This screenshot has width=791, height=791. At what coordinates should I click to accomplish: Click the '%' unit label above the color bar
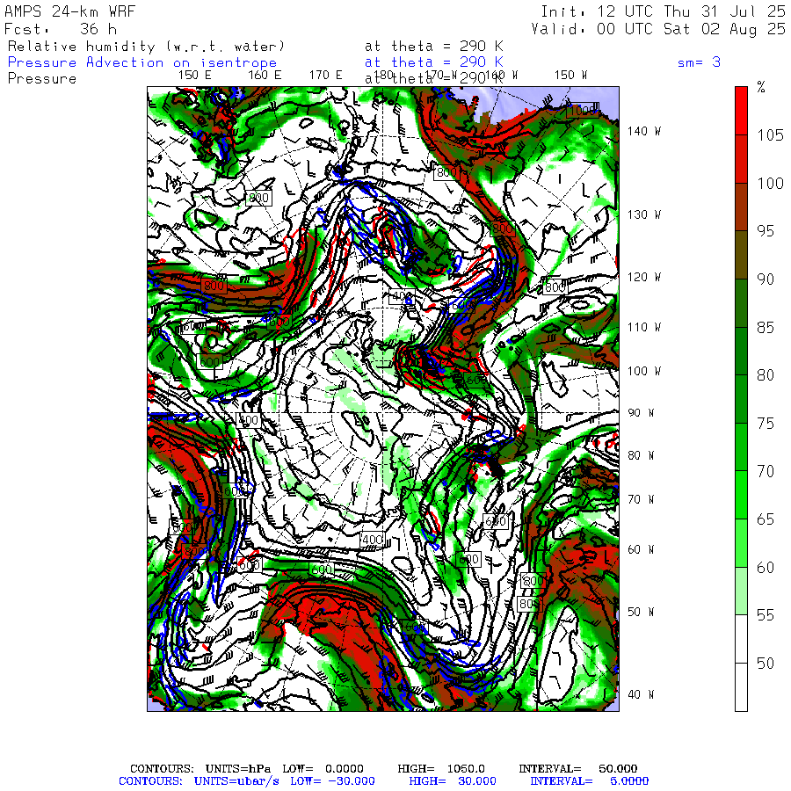coord(761,87)
